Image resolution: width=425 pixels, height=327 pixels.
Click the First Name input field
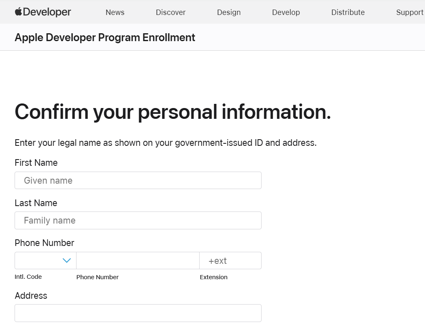(138, 180)
